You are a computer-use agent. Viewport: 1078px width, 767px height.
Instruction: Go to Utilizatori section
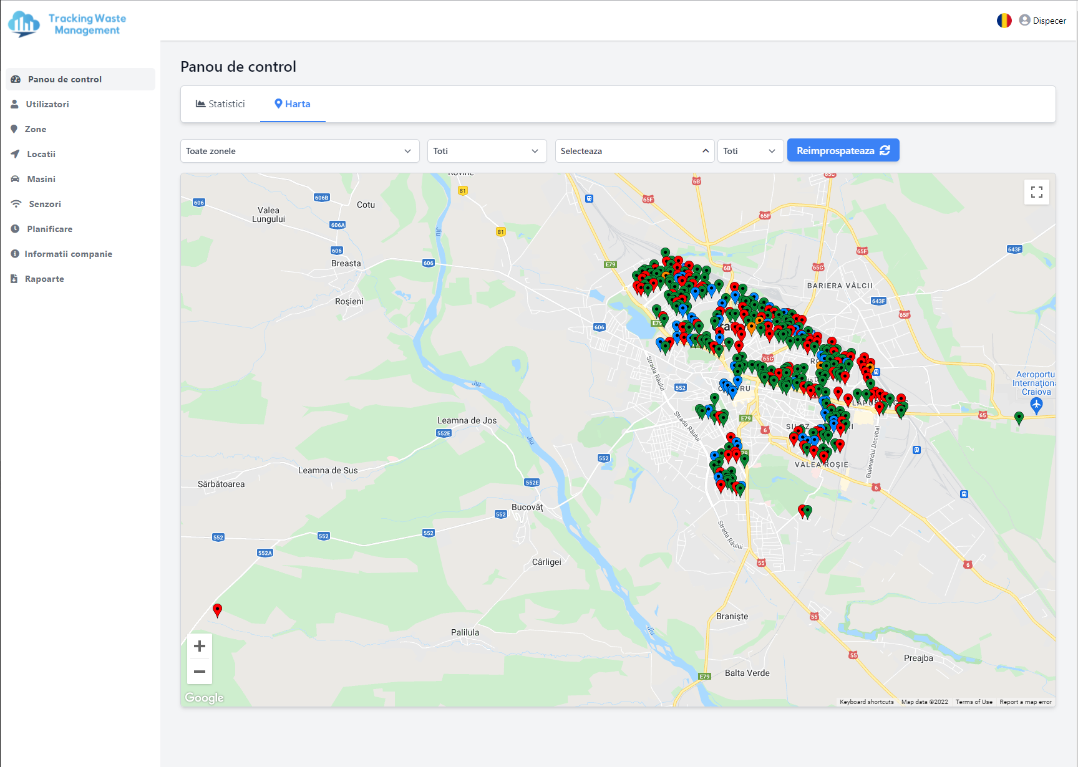[47, 104]
